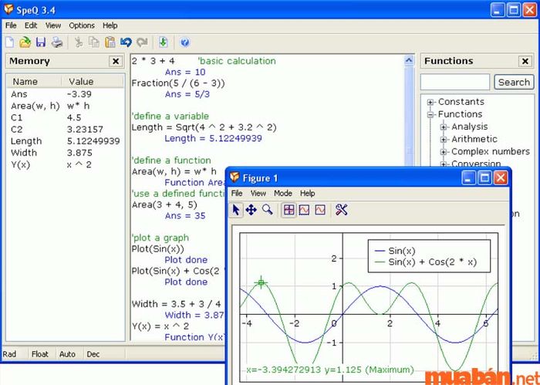This screenshot has height=385, width=540.
Task: Open the Edit menu
Action: tap(31, 25)
